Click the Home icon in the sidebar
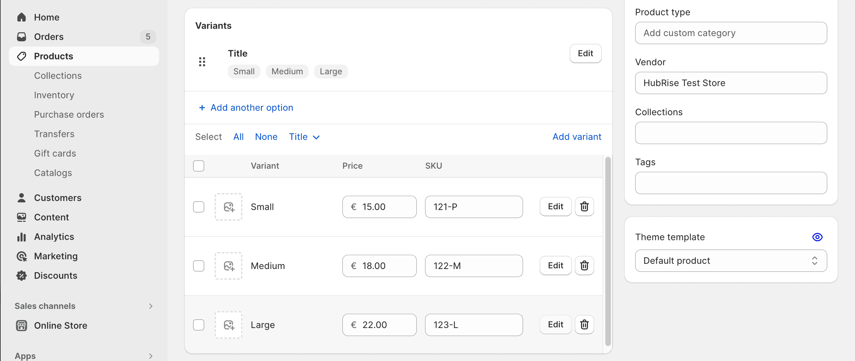855x361 pixels. pyautogui.click(x=21, y=17)
